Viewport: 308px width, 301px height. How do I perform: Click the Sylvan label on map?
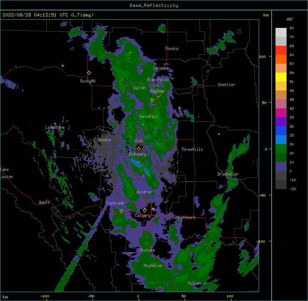tap(139, 88)
